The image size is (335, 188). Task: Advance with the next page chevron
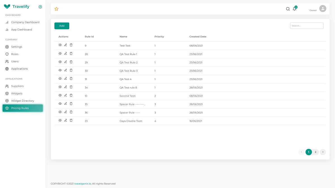click(323, 152)
